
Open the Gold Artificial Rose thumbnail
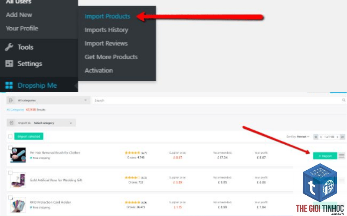point(18,180)
